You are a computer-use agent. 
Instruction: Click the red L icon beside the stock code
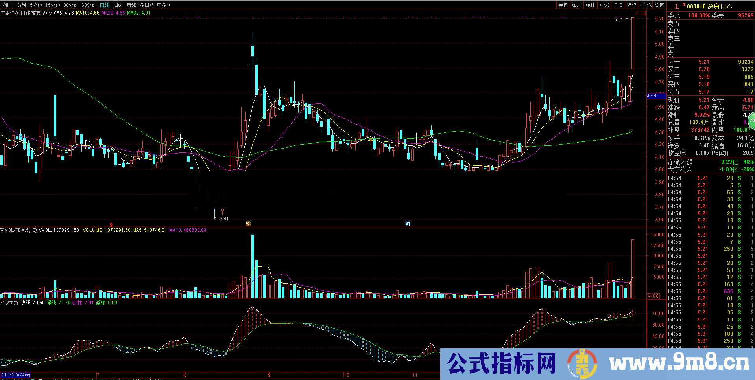[677, 6]
